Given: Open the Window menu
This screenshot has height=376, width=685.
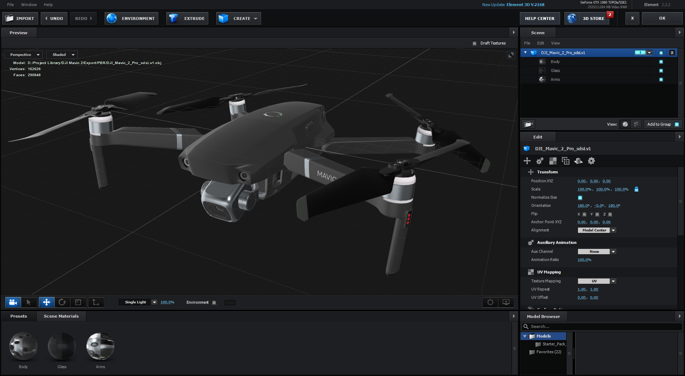Looking at the screenshot, I should 29,5.
